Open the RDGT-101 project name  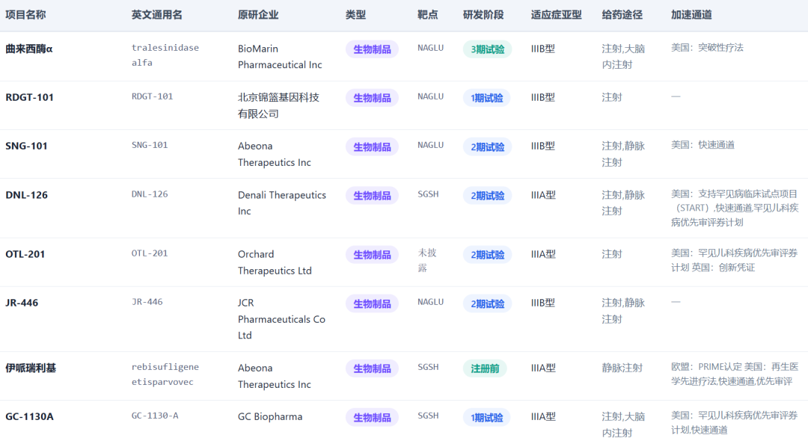tap(29, 97)
